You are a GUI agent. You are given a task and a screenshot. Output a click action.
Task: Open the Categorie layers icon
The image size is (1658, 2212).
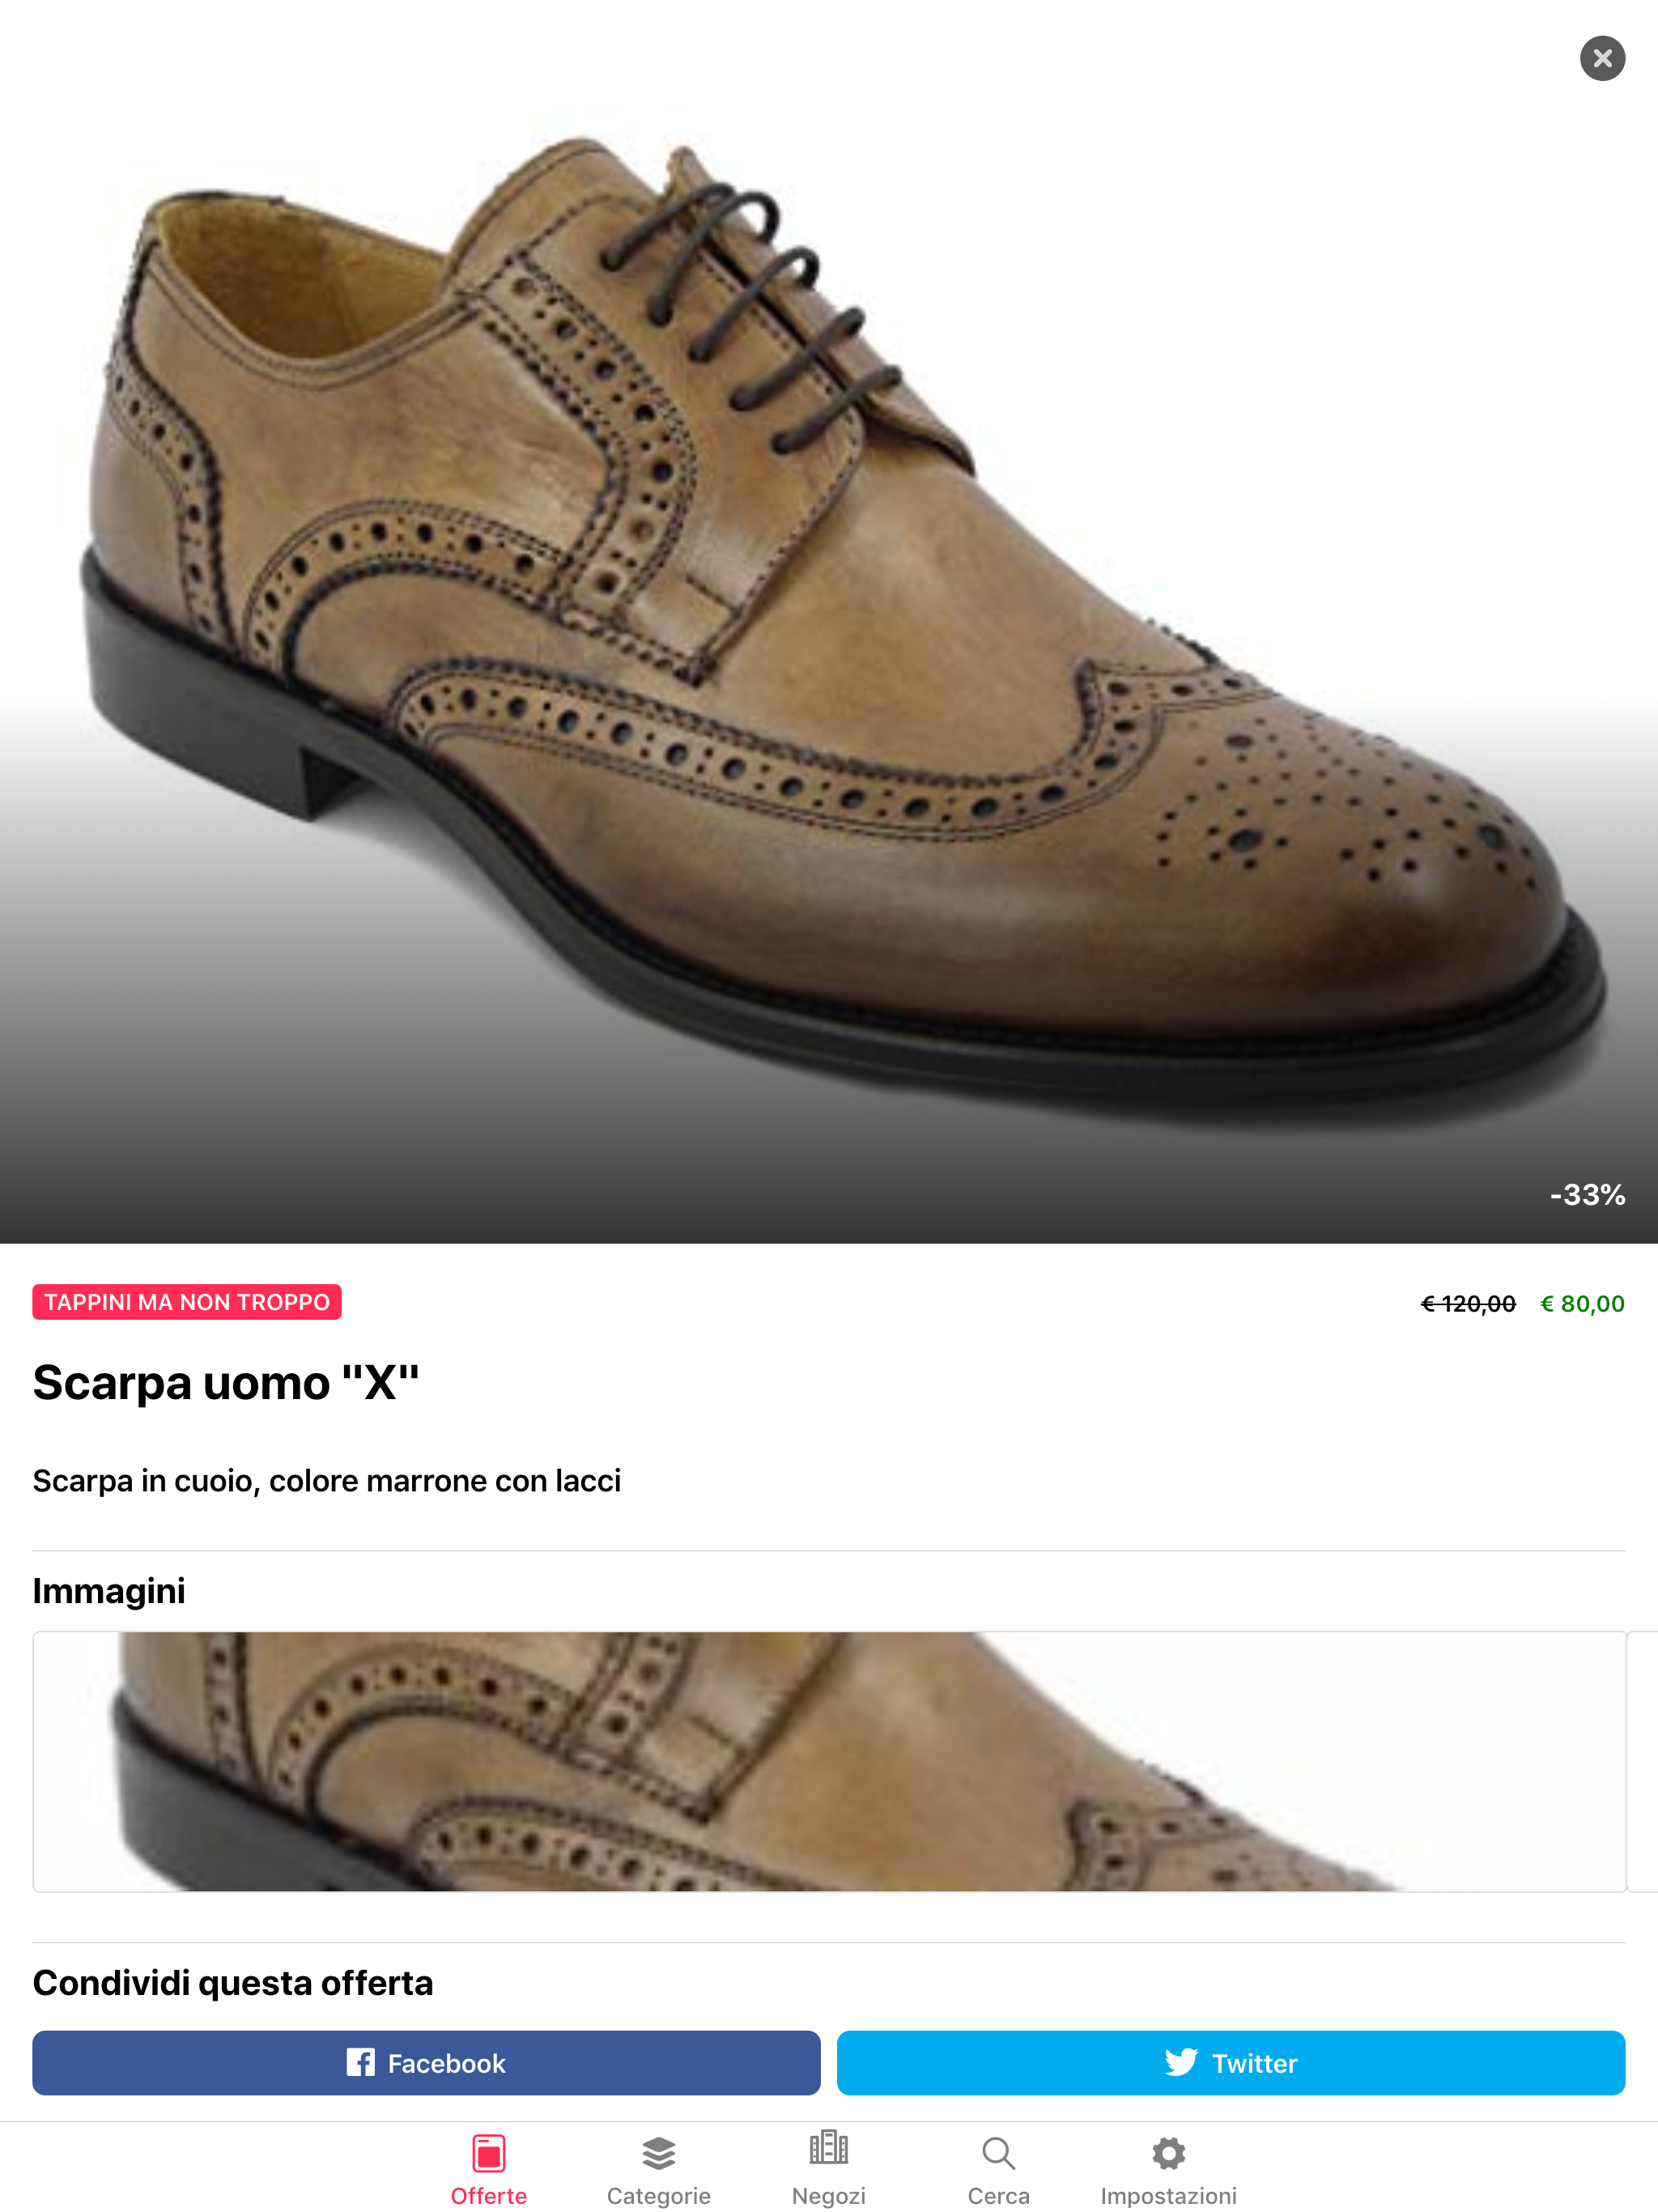pos(658,2152)
